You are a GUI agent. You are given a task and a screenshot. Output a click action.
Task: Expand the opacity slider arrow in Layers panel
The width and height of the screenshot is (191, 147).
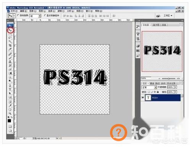(176, 87)
